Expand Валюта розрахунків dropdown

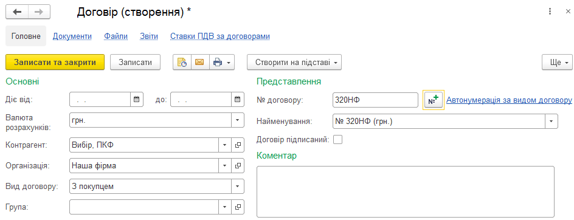238,120
